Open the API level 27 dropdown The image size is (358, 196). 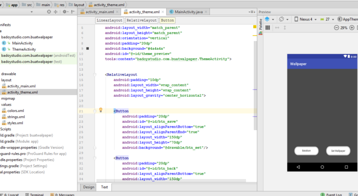pos(327,19)
